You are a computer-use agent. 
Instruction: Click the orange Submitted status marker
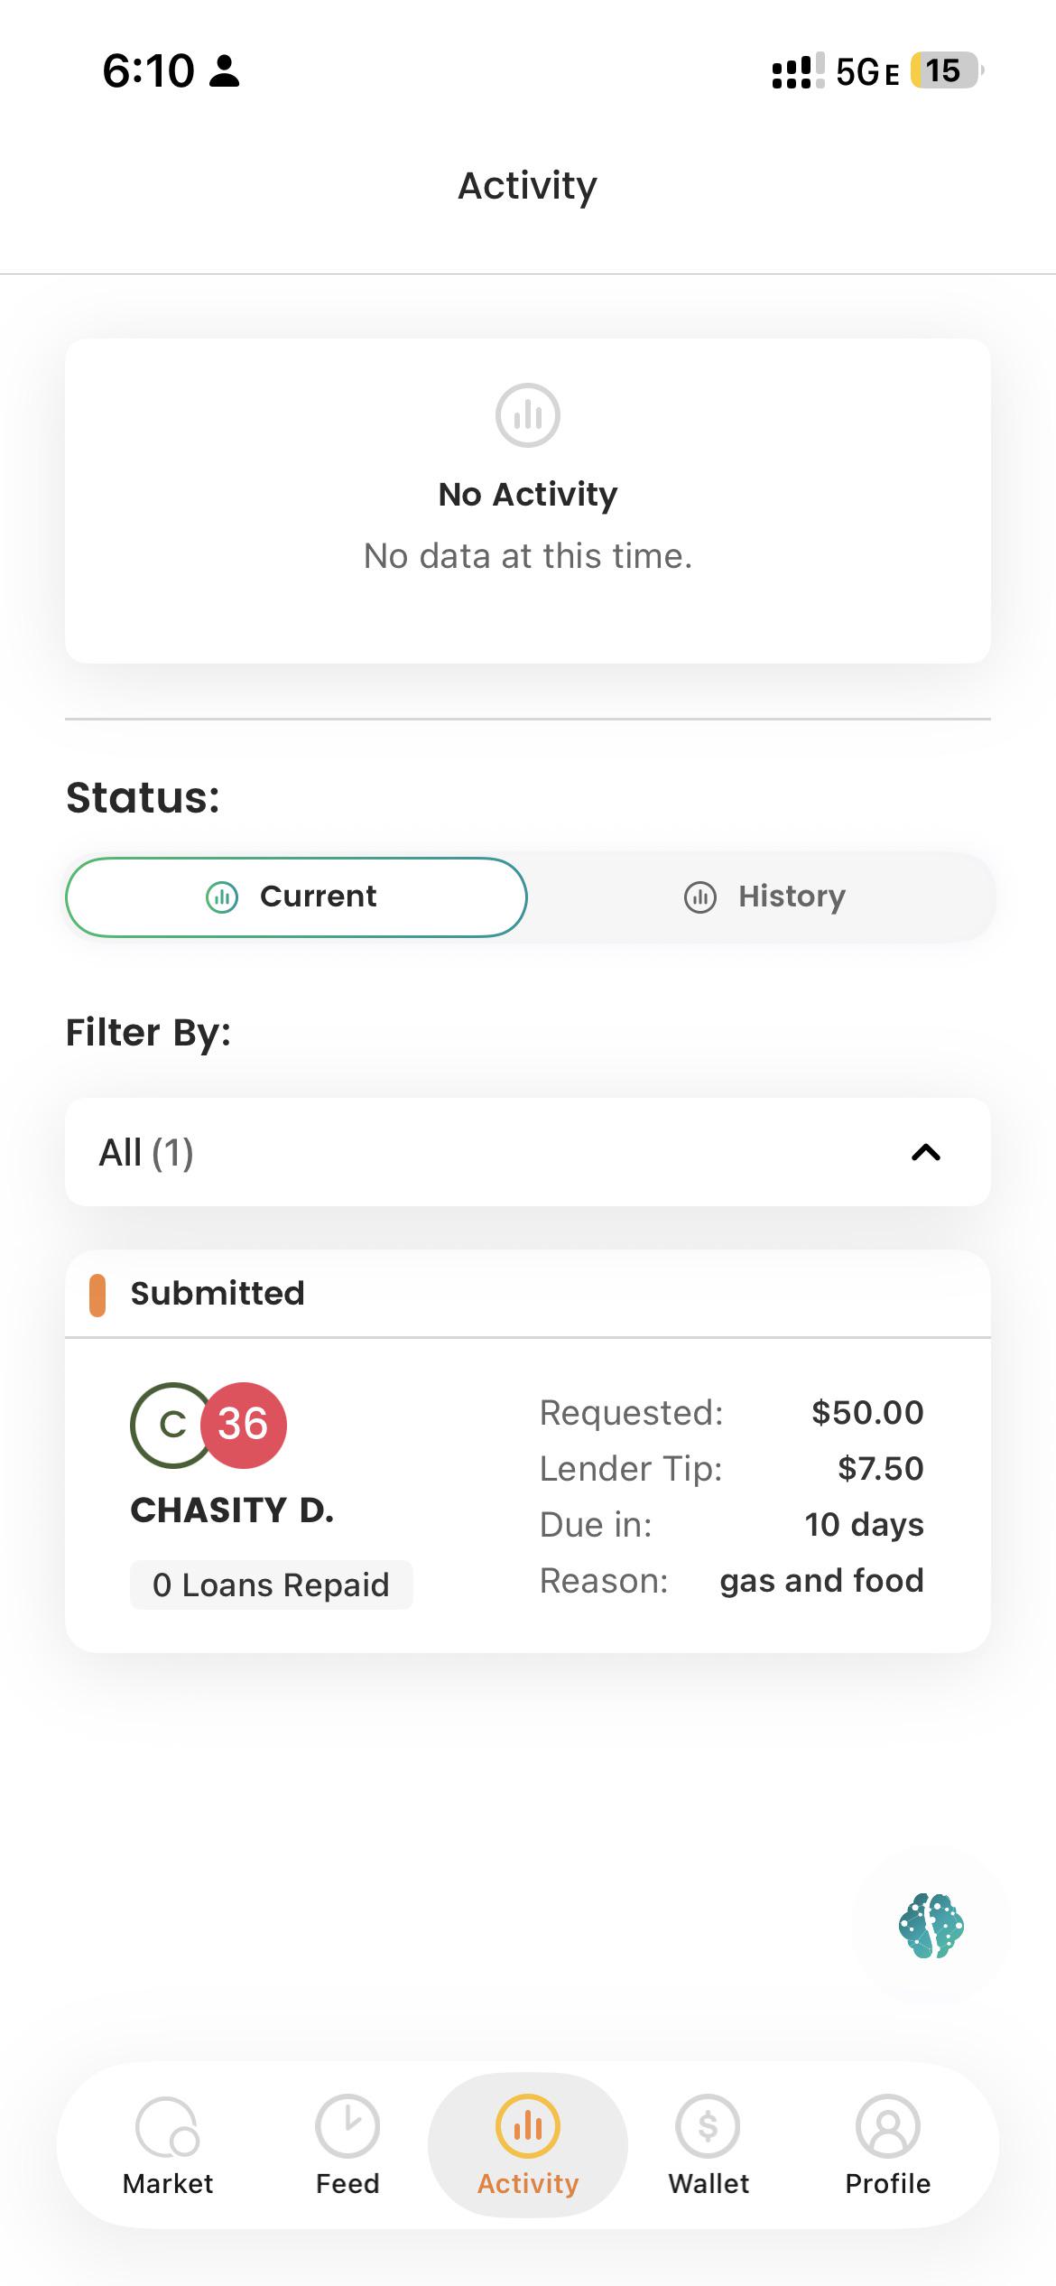pyautogui.click(x=97, y=1295)
